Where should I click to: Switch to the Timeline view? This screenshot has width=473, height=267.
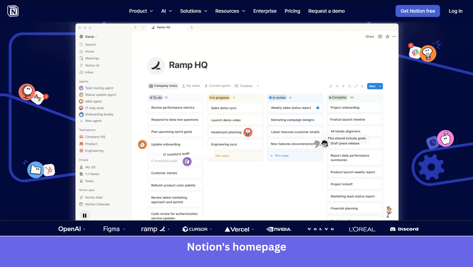pyautogui.click(x=245, y=86)
